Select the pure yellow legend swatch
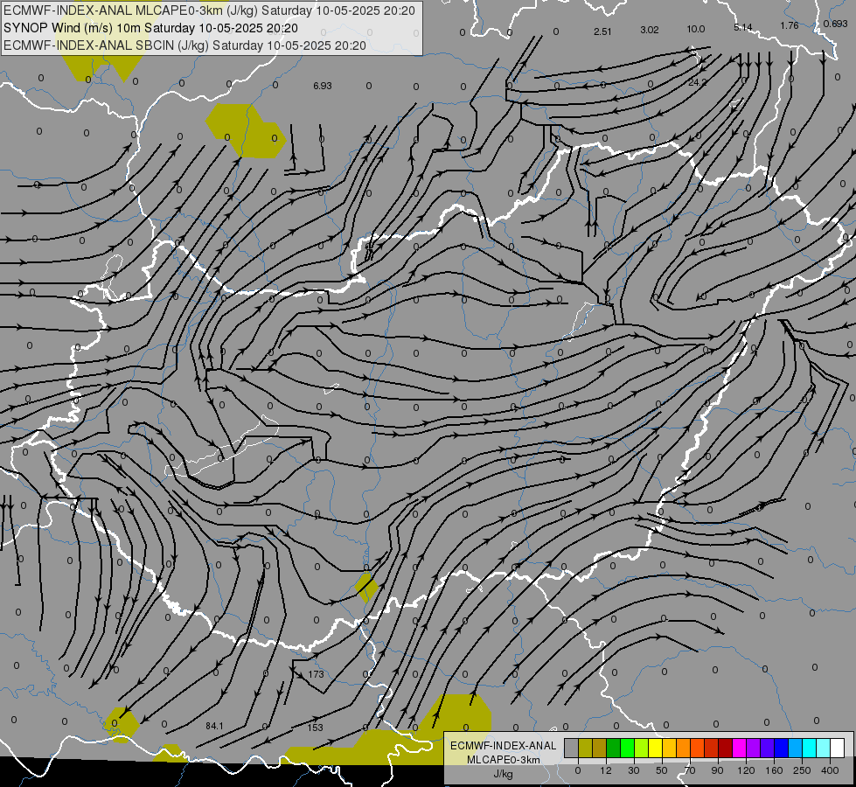Viewport: 856px width, 787px height. 656,749
